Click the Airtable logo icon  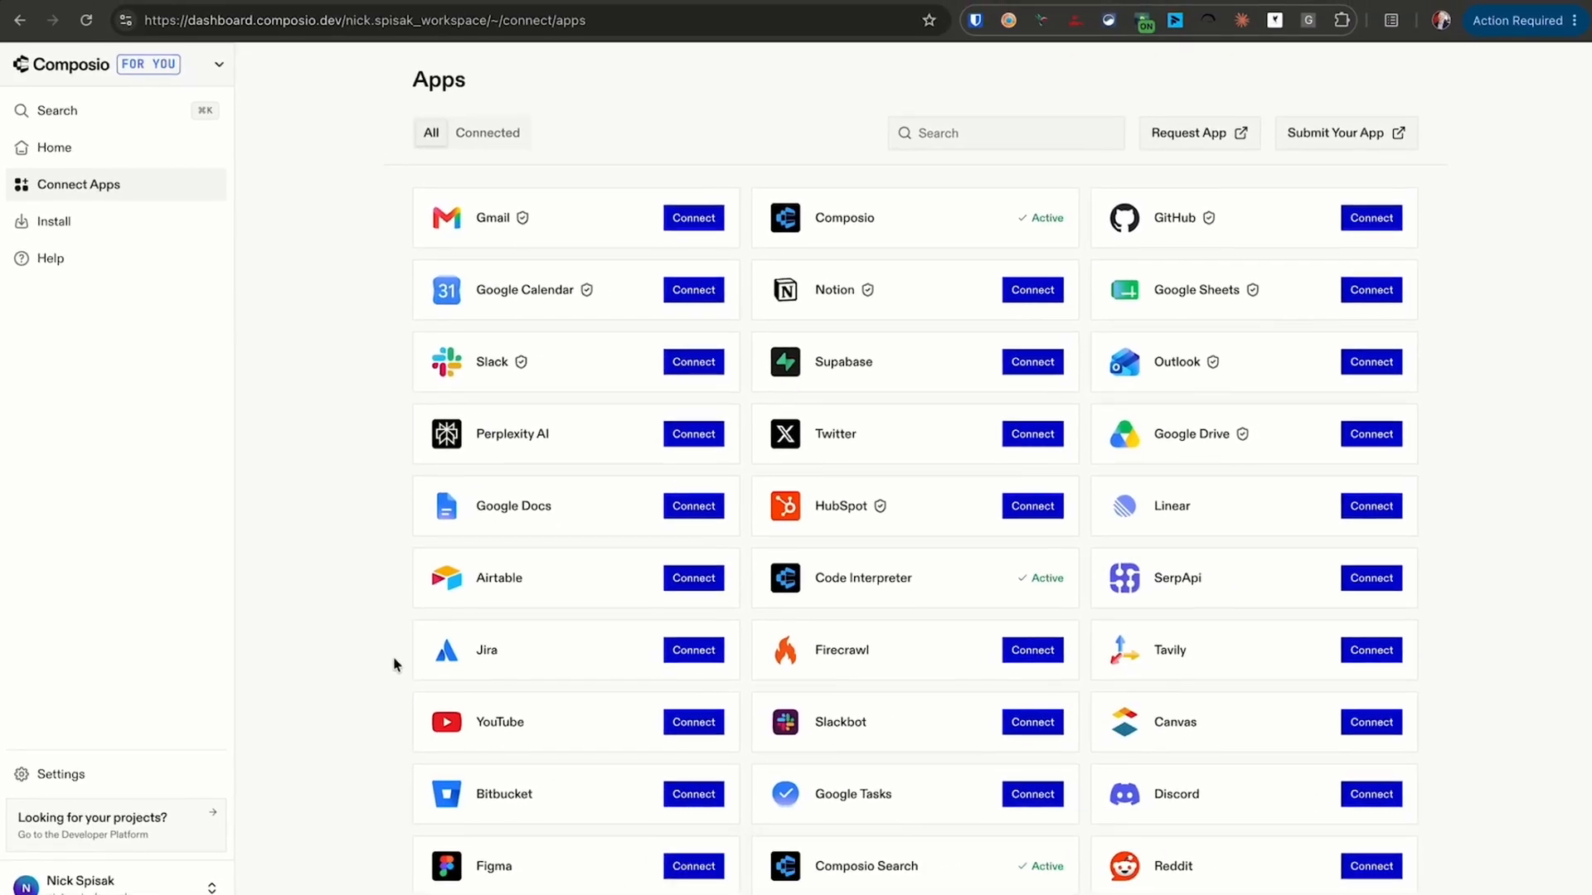point(446,578)
